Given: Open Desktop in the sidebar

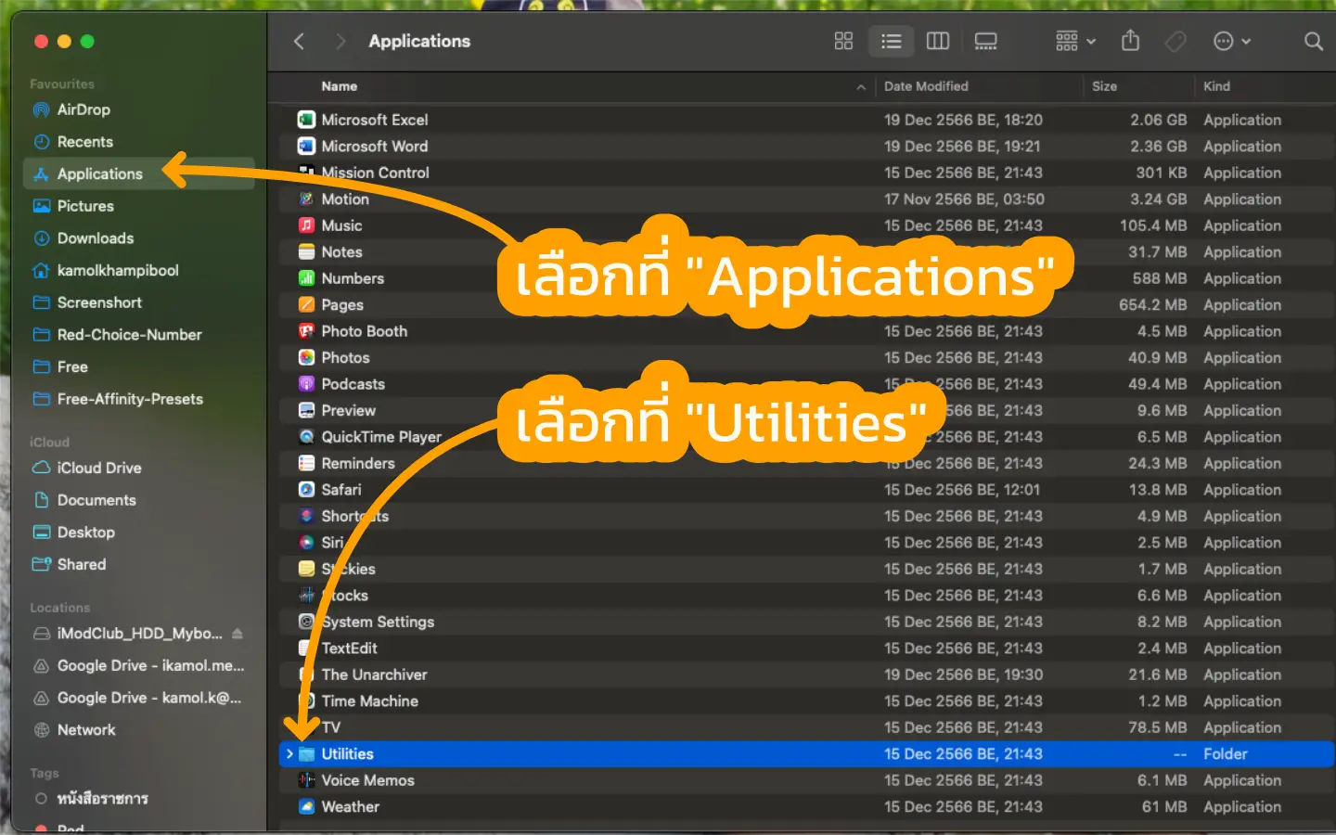Looking at the screenshot, I should pos(138,533).
